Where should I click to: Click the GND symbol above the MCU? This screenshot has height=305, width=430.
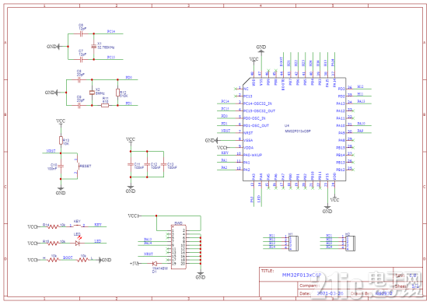[x=261, y=47]
